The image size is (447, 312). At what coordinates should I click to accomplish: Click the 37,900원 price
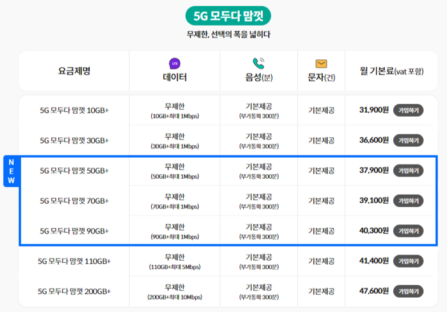click(374, 170)
